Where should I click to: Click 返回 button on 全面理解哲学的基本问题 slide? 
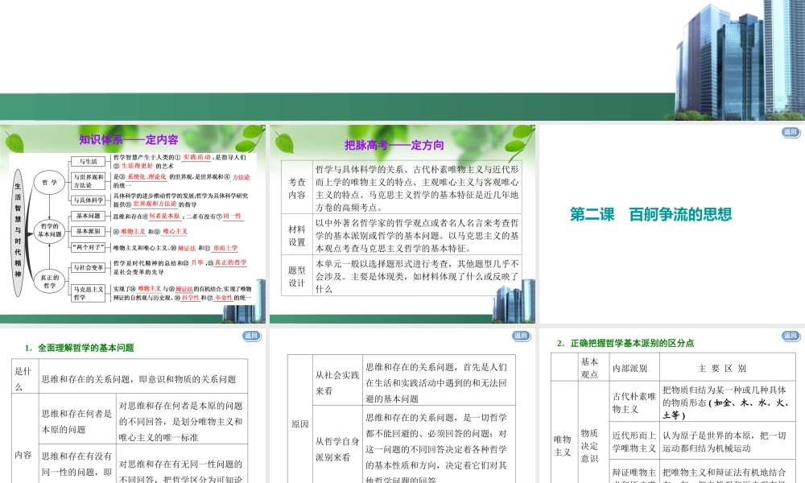[251, 336]
